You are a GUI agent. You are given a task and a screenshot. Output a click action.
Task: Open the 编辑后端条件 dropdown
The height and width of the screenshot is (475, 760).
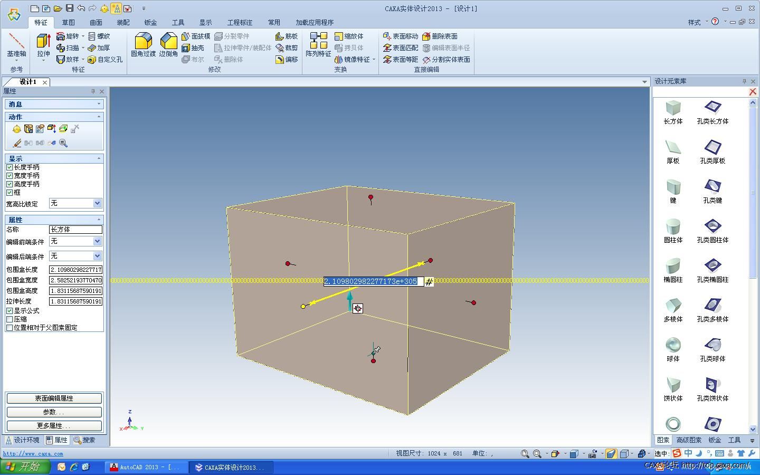point(97,256)
